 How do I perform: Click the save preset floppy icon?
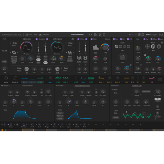95,34
